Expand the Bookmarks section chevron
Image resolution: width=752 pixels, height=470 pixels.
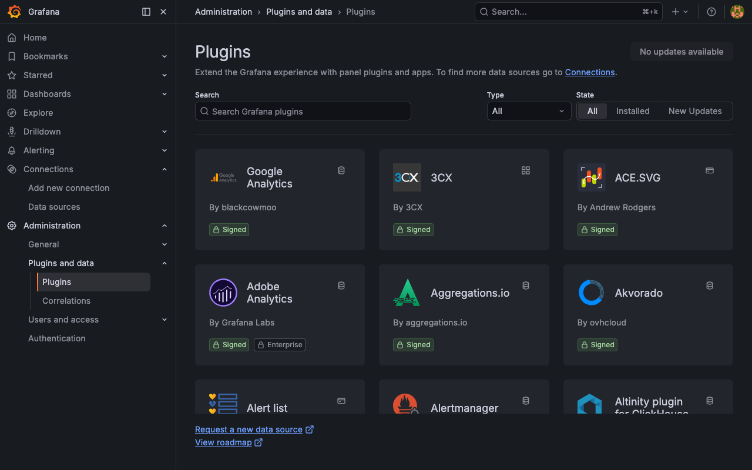(164, 56)
